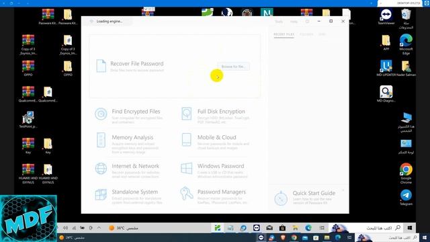Select the Key folder on desktop

[48, 146]
